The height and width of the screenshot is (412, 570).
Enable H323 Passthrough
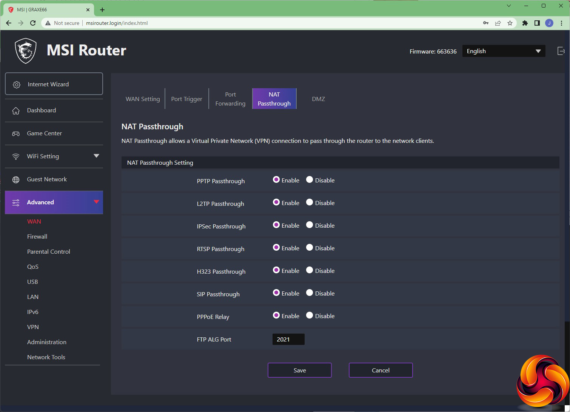[276, 270]
